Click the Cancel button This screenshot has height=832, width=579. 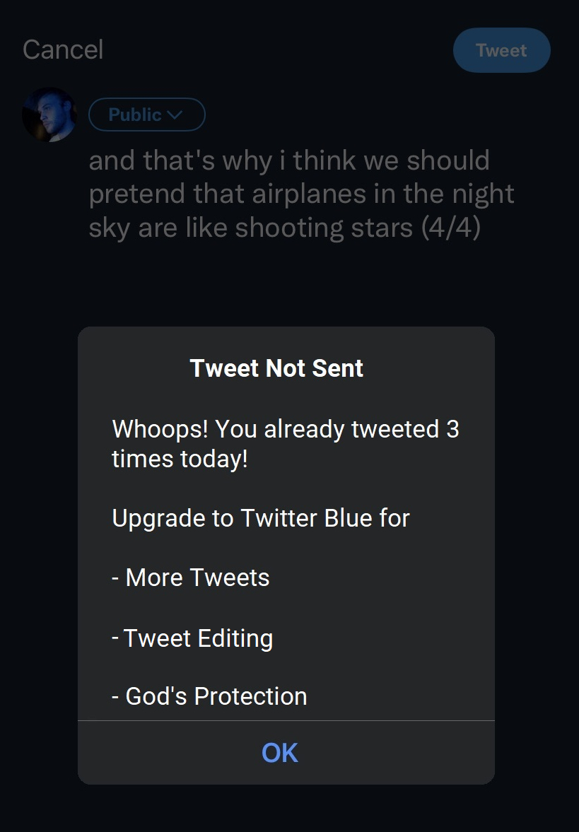(63, 49)
